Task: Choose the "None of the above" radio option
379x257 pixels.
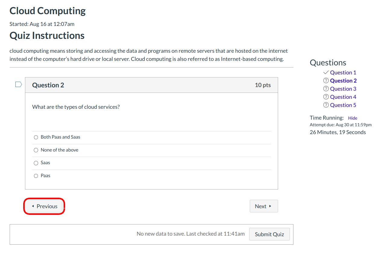Action: (36, 150)
